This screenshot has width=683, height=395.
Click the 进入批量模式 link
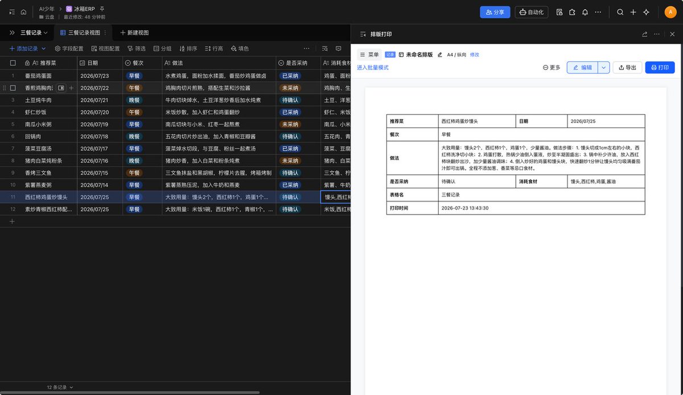[x=373, y=67]
